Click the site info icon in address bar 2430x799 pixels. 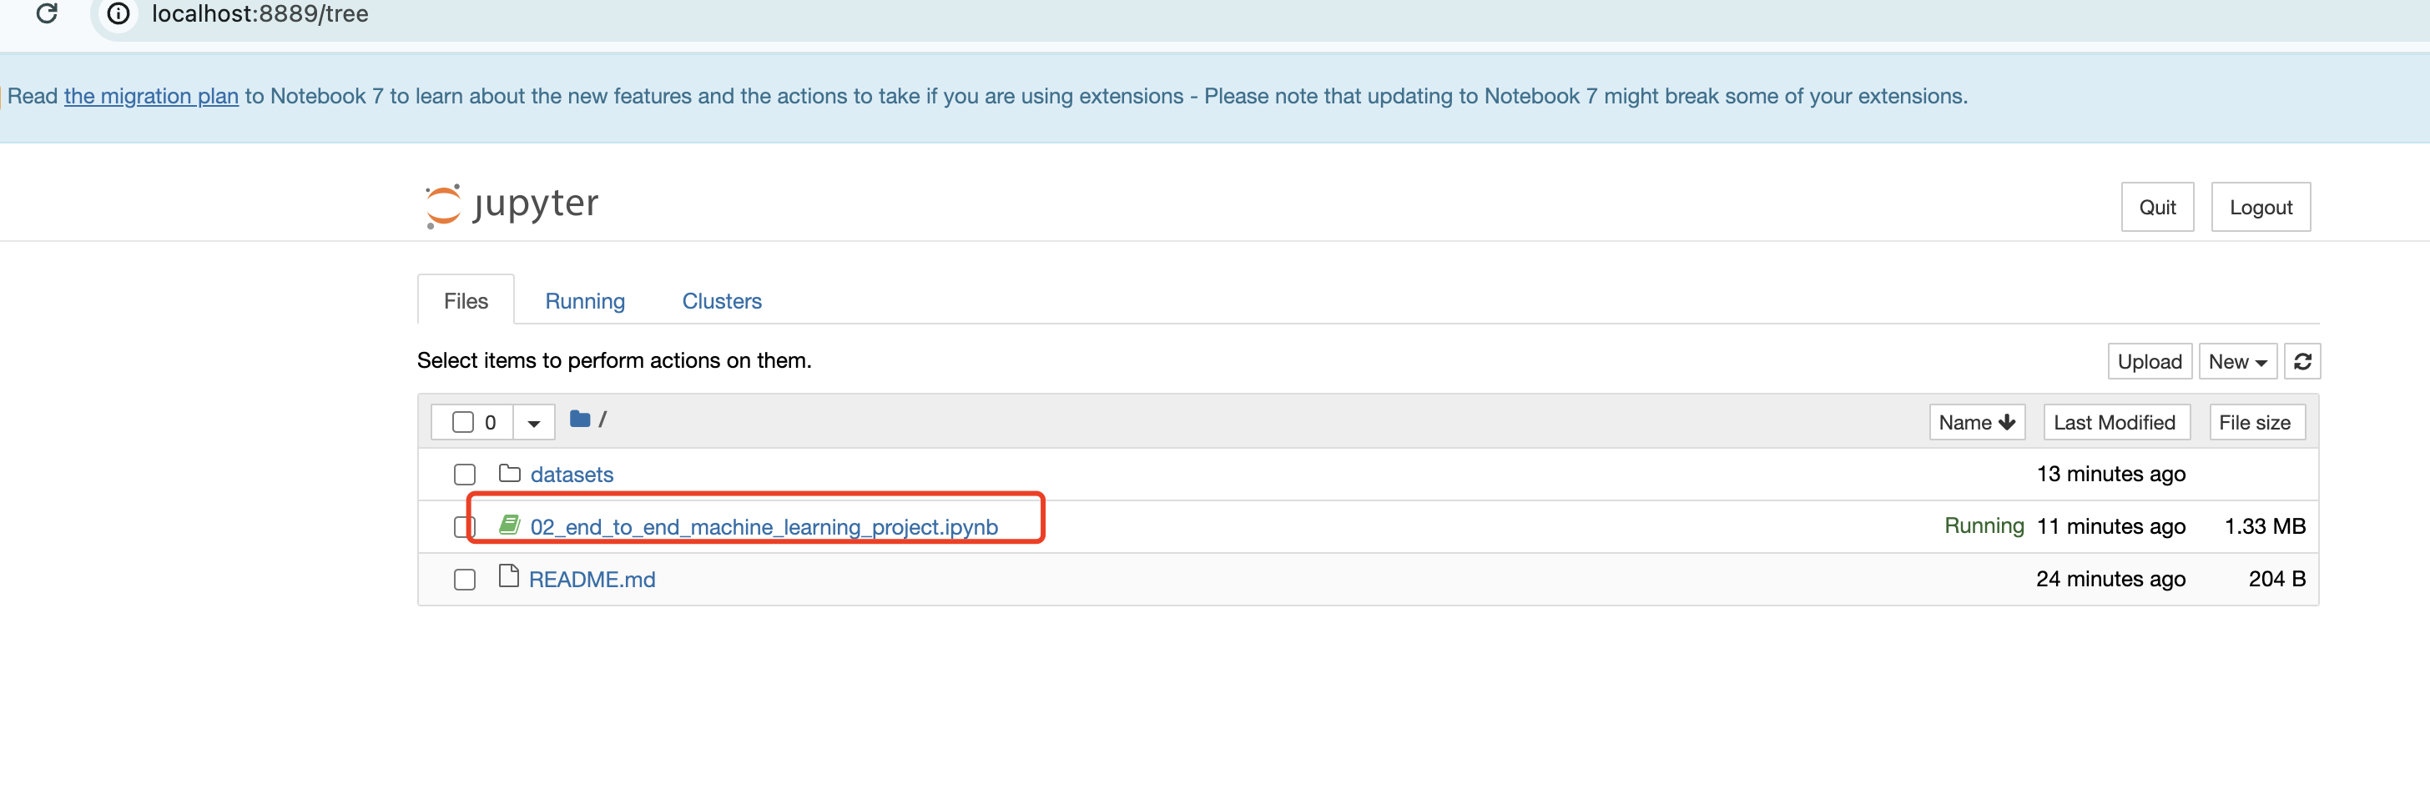point(118,13)
